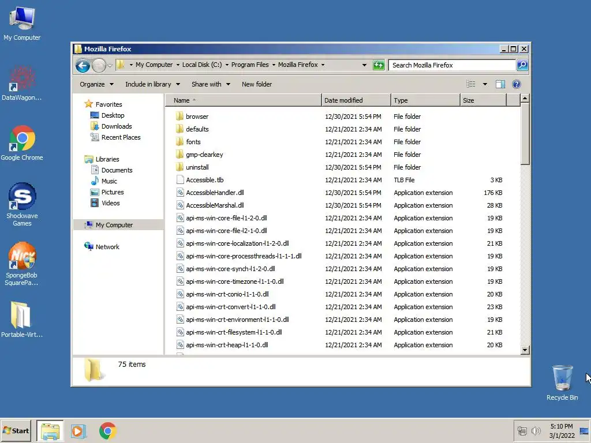The width and height of the screenshot is (591, 443).
Task: Open the Recycle Bin
Action: point(562,382)
